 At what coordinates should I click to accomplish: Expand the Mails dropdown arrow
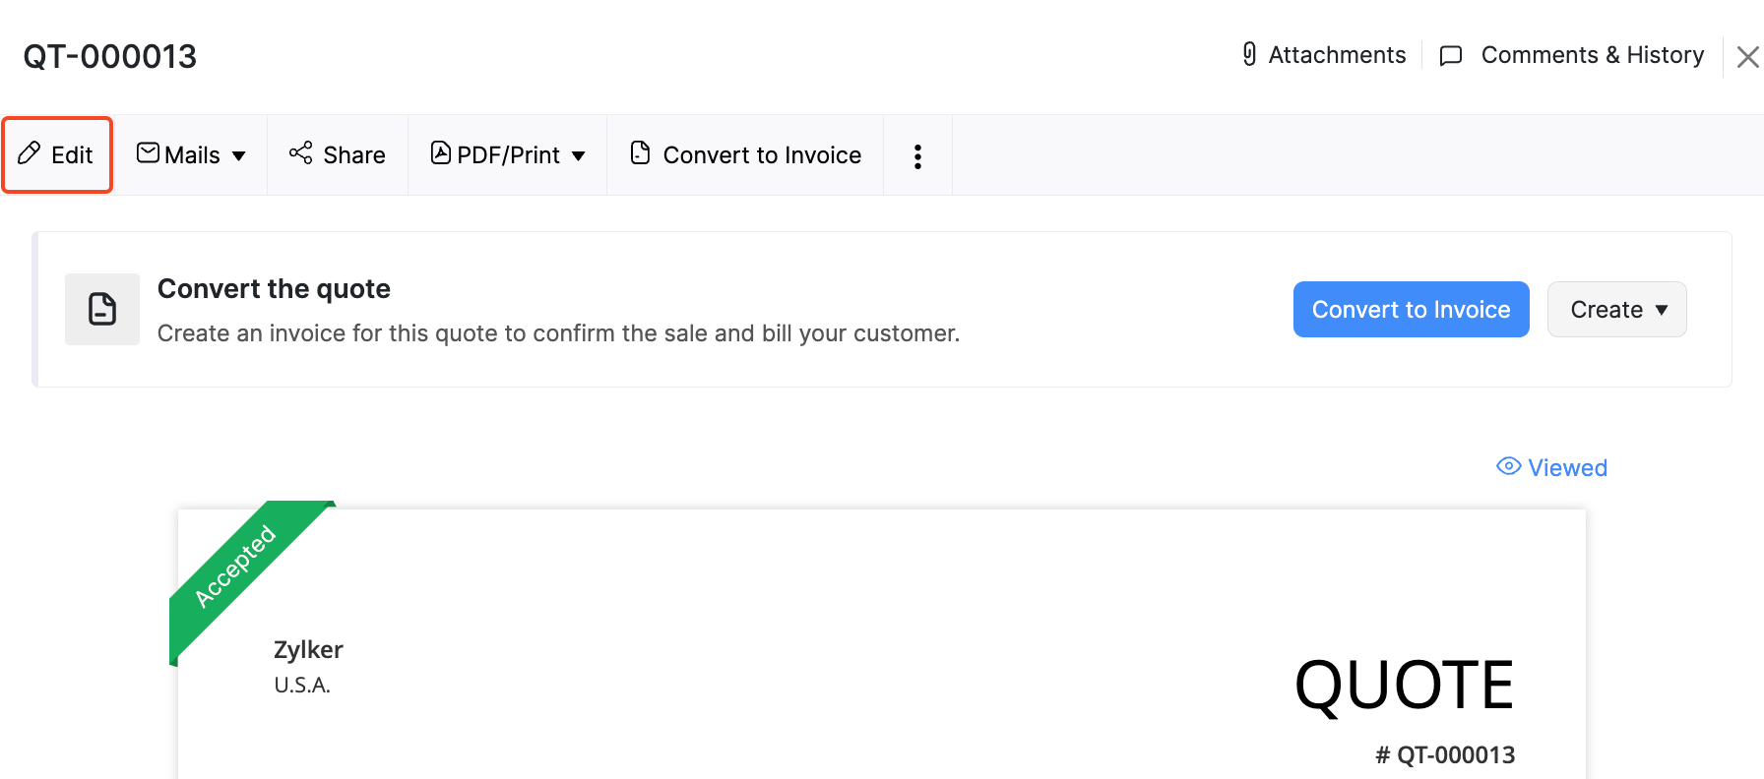pyautogui.click(x=239, y=155)
